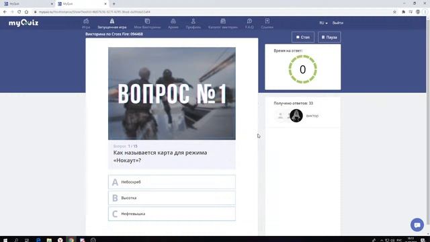Stop the quiz with Стоп button

pos(303,37)
